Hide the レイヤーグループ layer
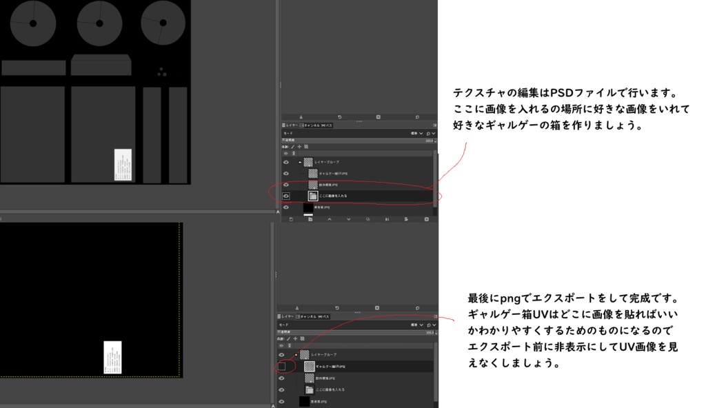This screenshot has width=706, height=408. coord(285,161)
